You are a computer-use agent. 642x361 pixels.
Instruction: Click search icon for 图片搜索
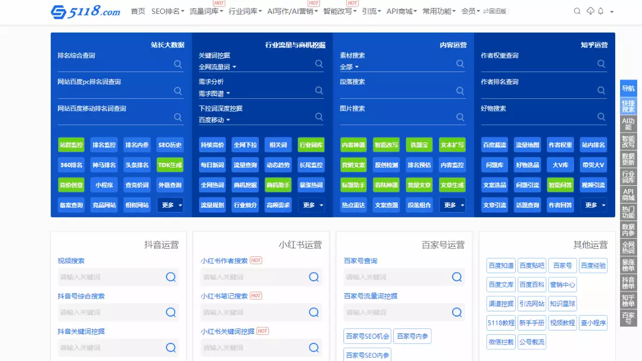tap(460, 117)
